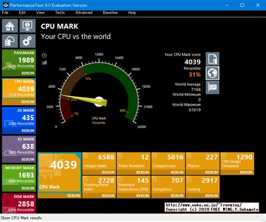266x222 pixels.
Task: Open the Advanced menu
Action: tap(84, 12)
